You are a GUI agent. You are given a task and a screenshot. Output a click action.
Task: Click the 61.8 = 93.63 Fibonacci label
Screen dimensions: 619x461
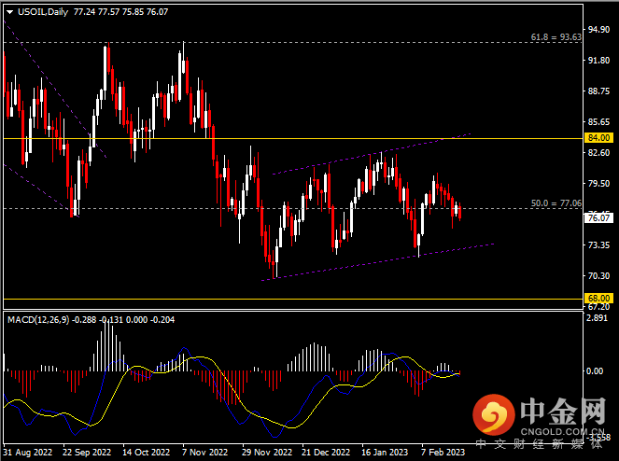click(x=555, y=36)
